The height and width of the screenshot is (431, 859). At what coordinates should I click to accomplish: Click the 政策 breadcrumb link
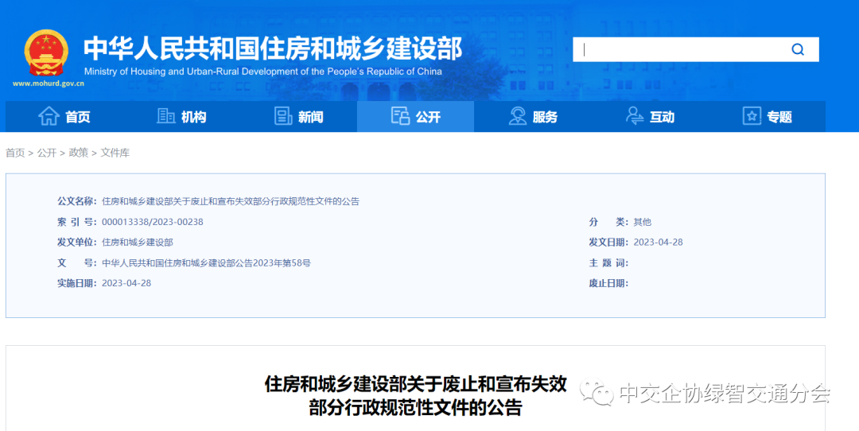point(79,153)
